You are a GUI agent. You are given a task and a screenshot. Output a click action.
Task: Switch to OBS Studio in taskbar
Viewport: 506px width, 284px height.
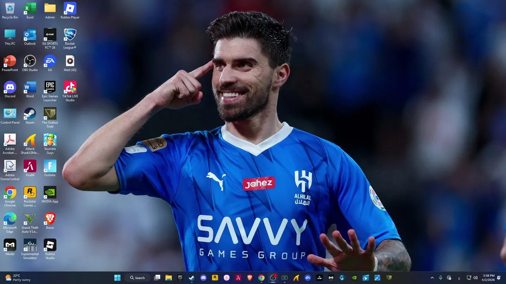tap(273, 278)
